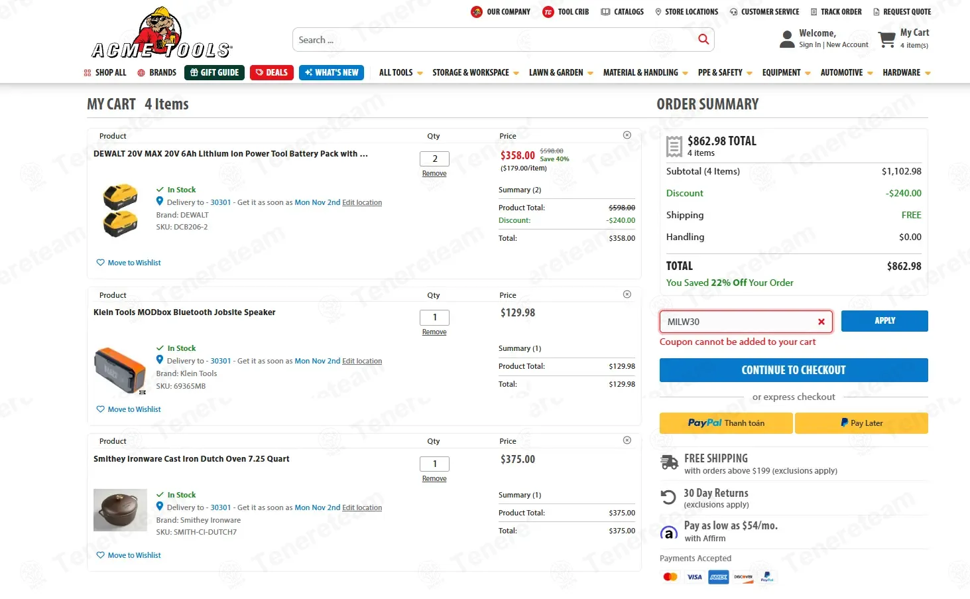Open the Deals tab
The image size is (970, 599).
click(272, 72)
